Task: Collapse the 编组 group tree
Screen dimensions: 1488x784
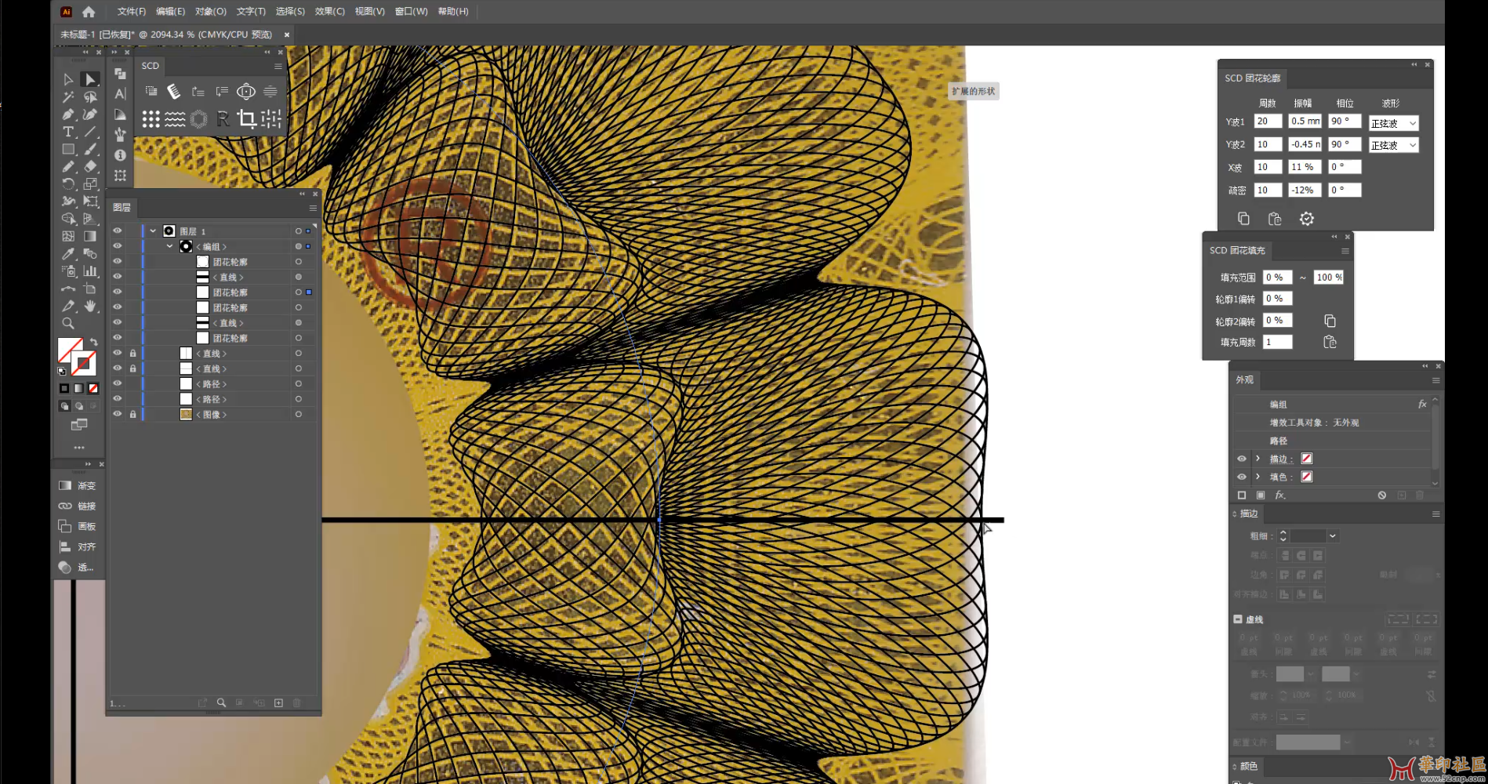Action: point(169,246)
